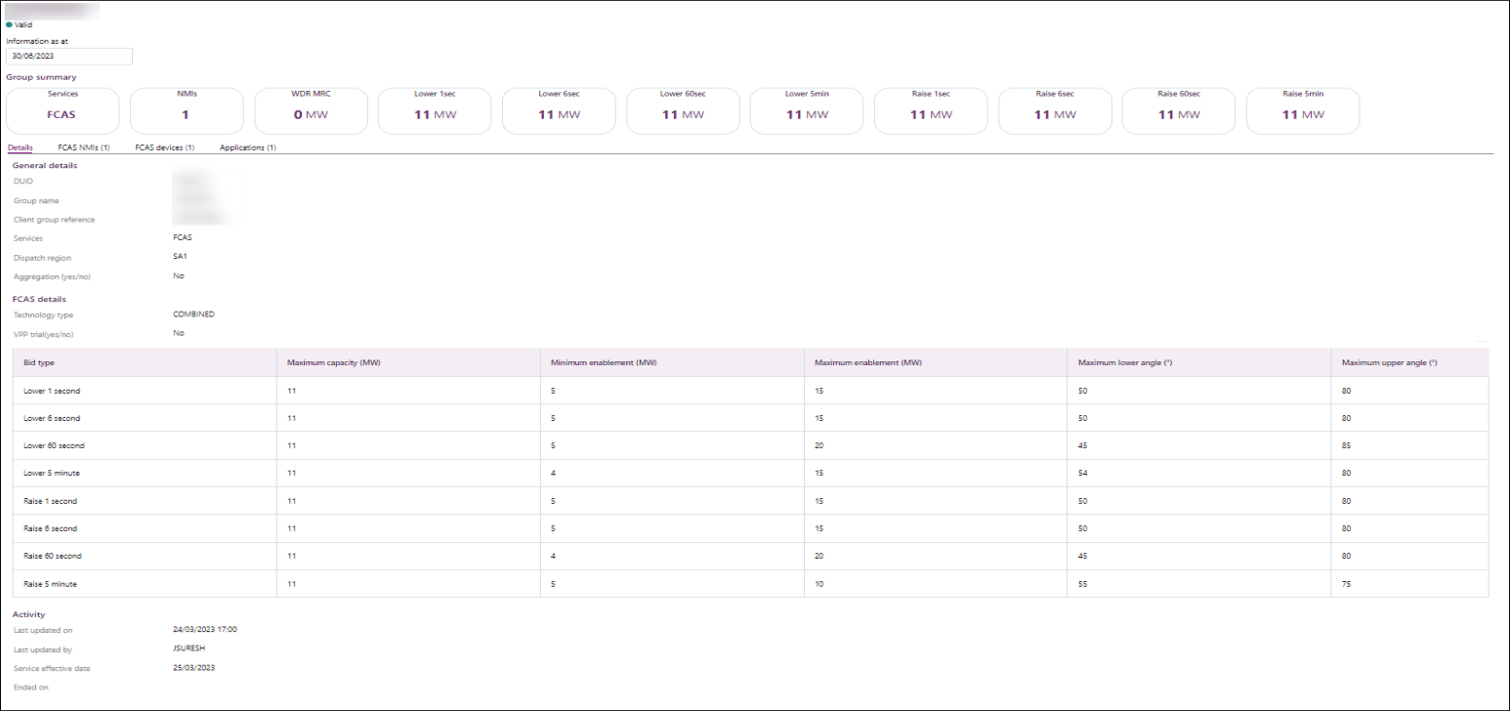The image size is (1510, 711).
Task: Open the Lower 1sec summary card
Action: tap(435, 110)
